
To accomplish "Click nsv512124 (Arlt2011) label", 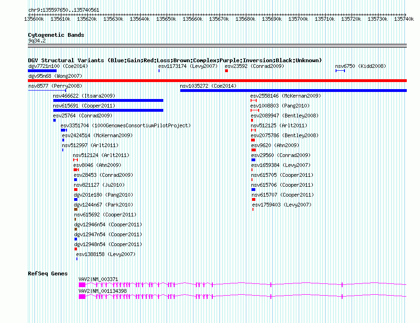I will (x=101, y=155).
